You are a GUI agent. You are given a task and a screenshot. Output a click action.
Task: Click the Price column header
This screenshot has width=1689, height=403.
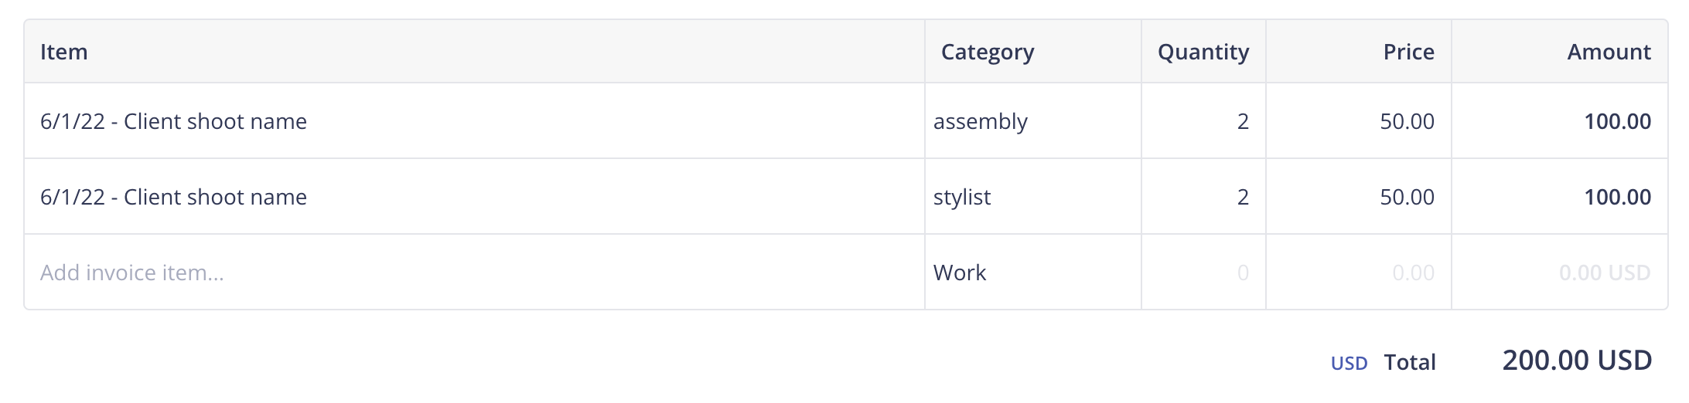[1408, 52]
